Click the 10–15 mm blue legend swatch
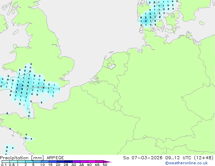 45,162
